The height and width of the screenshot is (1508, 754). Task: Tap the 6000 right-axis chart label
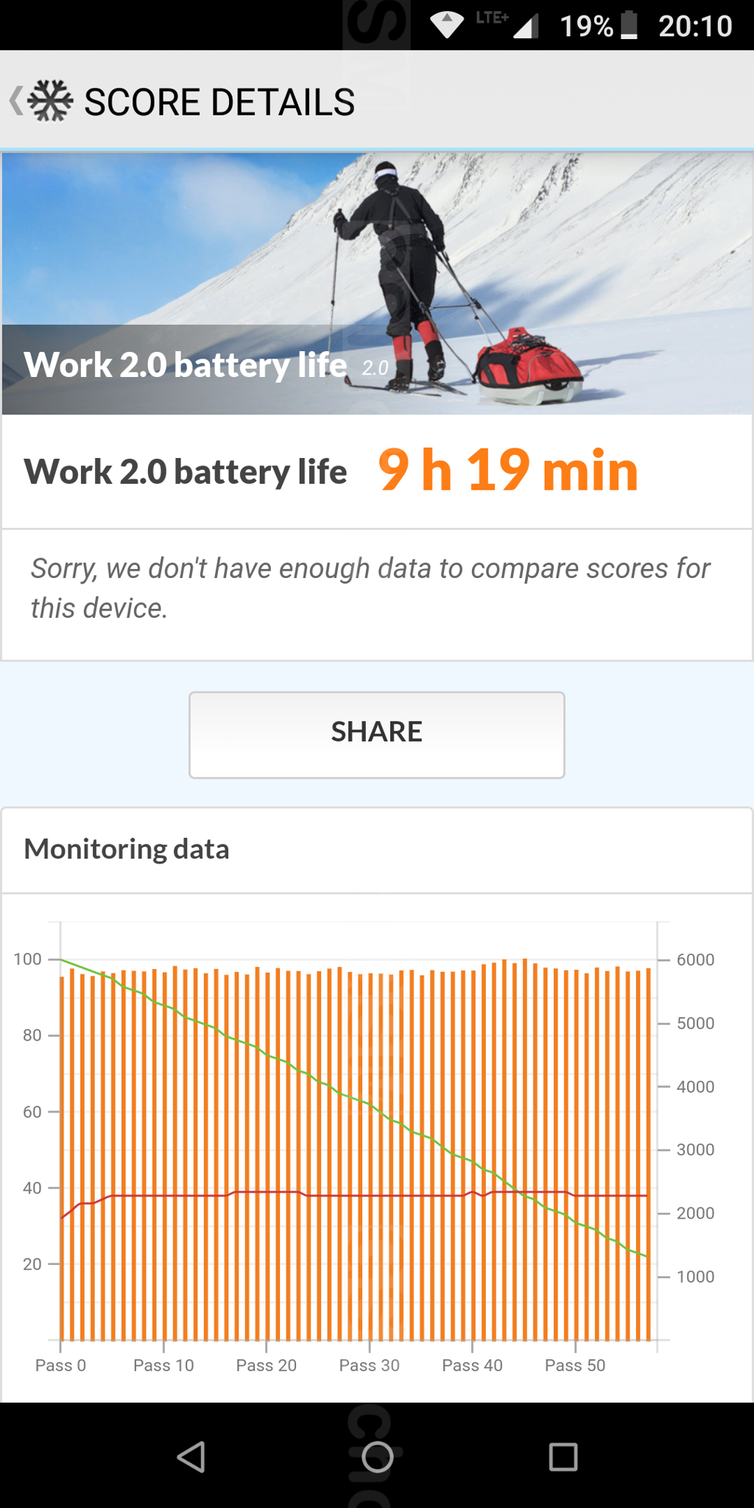695,959
